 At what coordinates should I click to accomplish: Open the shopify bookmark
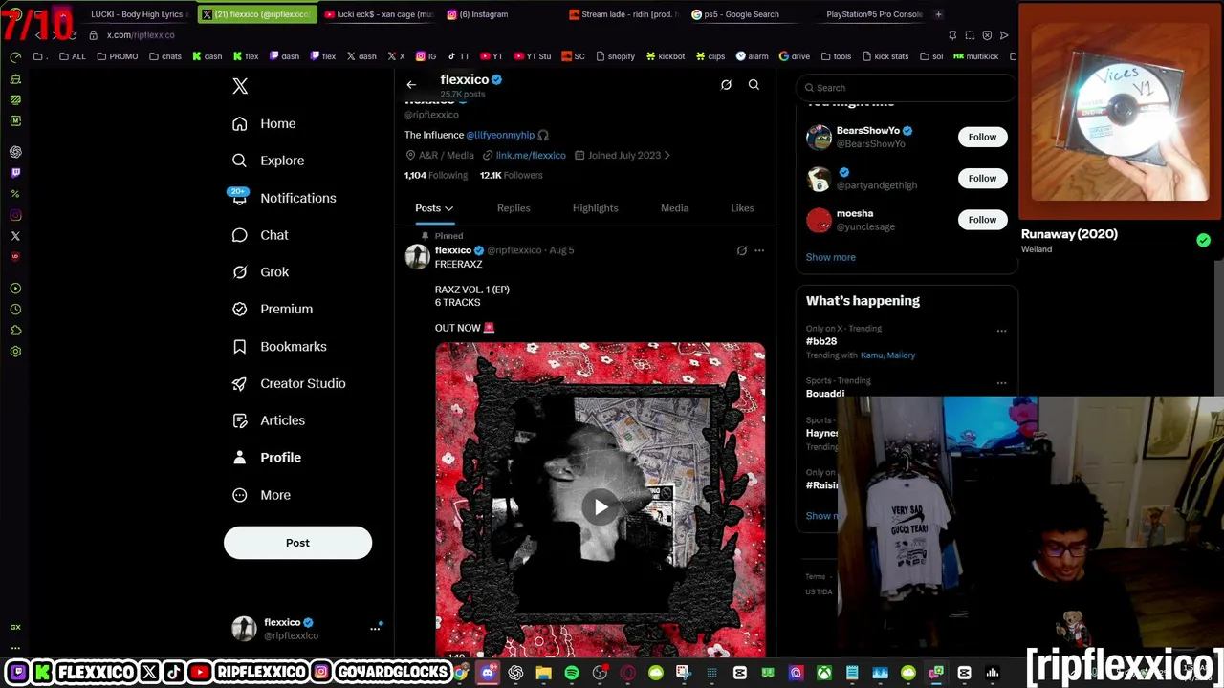click(x=615, y=56)
